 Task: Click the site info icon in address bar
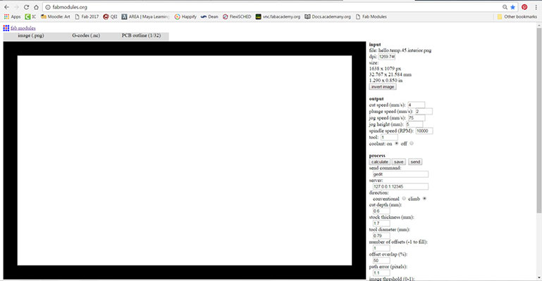48,7
